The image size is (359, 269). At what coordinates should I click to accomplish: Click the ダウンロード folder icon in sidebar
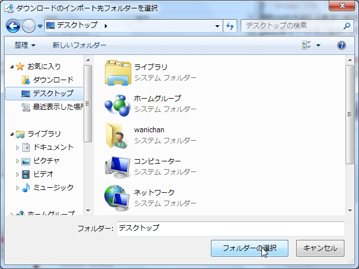26,80
